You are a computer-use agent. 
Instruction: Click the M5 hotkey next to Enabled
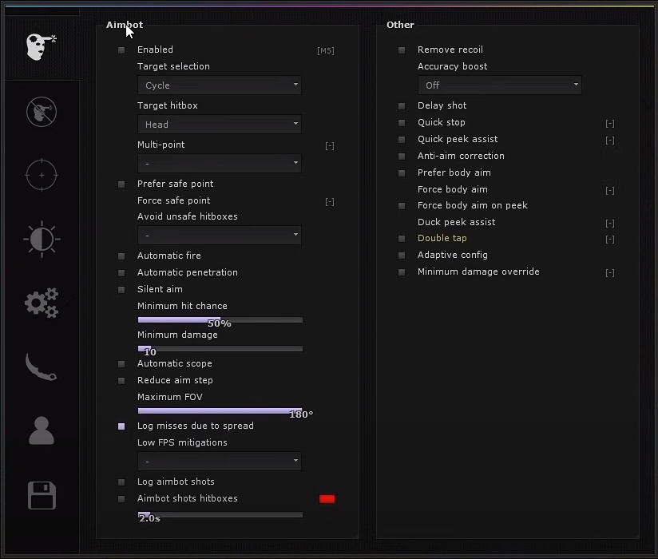(326, 51)
